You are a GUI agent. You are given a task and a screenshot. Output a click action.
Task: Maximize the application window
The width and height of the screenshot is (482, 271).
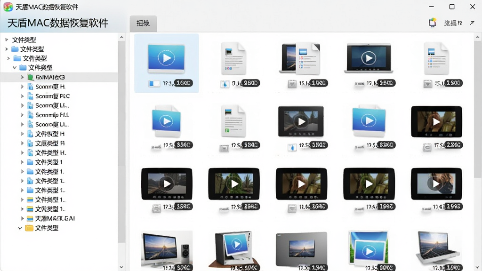click(452, 7)
